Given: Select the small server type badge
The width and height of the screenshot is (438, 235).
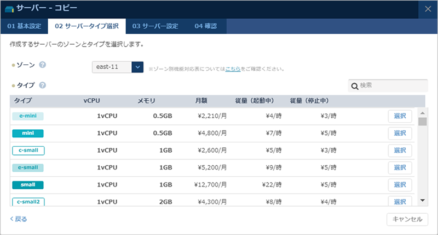Looking at the screenshot, I should point(28,185).
